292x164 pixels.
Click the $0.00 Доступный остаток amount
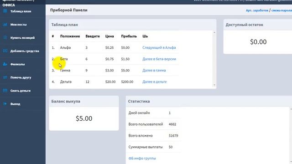coord(258,42)
